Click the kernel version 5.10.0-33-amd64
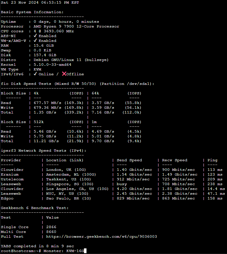The height and width of the screenshot is (254, 227). click(53, 65)
